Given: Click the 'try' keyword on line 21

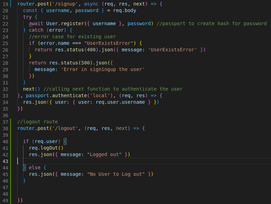Looking at the screenshot, I should [x=27, y=17].
